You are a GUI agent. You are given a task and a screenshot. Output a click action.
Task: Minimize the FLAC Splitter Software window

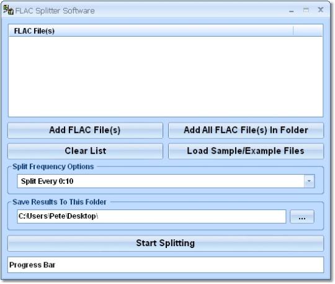[x=292, y=11]
